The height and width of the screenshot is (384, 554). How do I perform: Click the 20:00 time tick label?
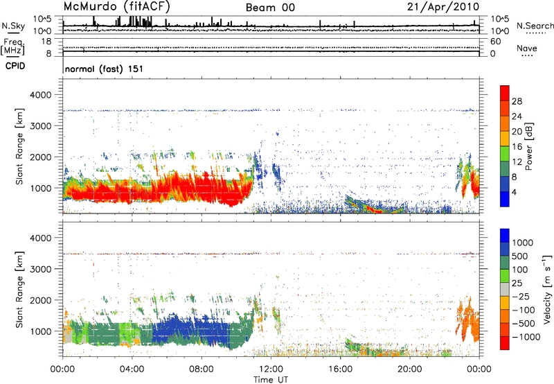(x=409, y=369)
